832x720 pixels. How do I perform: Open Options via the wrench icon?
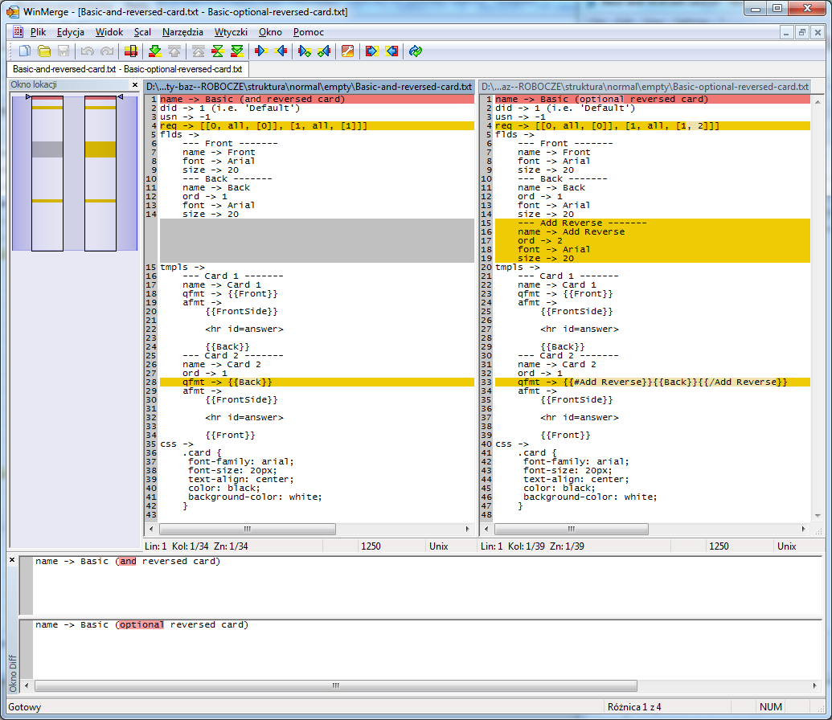click(347, 51)
